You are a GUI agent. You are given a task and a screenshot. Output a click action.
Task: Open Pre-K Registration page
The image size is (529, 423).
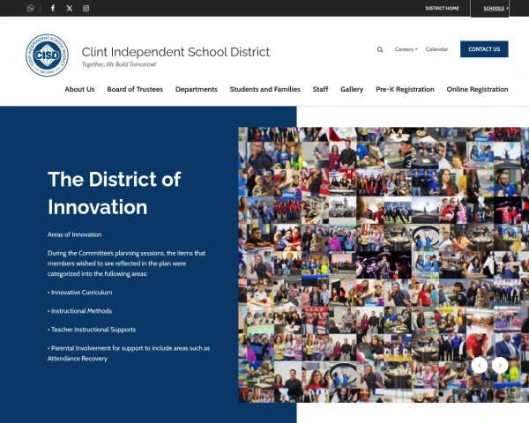[x=405, y=89]
